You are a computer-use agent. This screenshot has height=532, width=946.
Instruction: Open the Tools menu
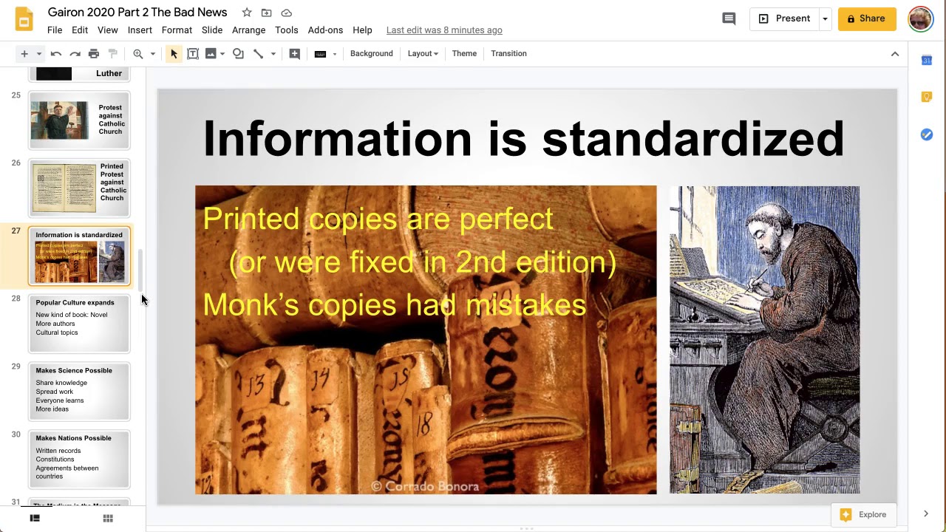click(287, 30)
